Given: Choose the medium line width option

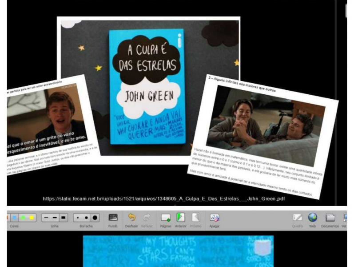Looking at the screenshot, I should tap(55, 218).
